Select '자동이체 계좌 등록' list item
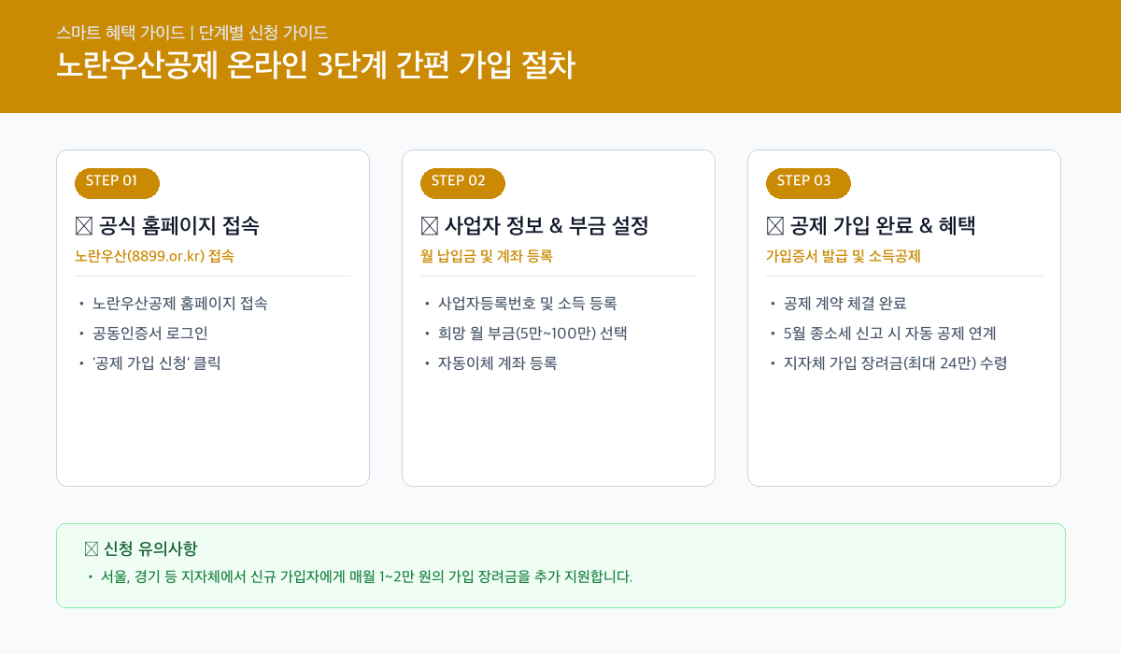This screenshot has width=1121, height=654. click(497, 363)
